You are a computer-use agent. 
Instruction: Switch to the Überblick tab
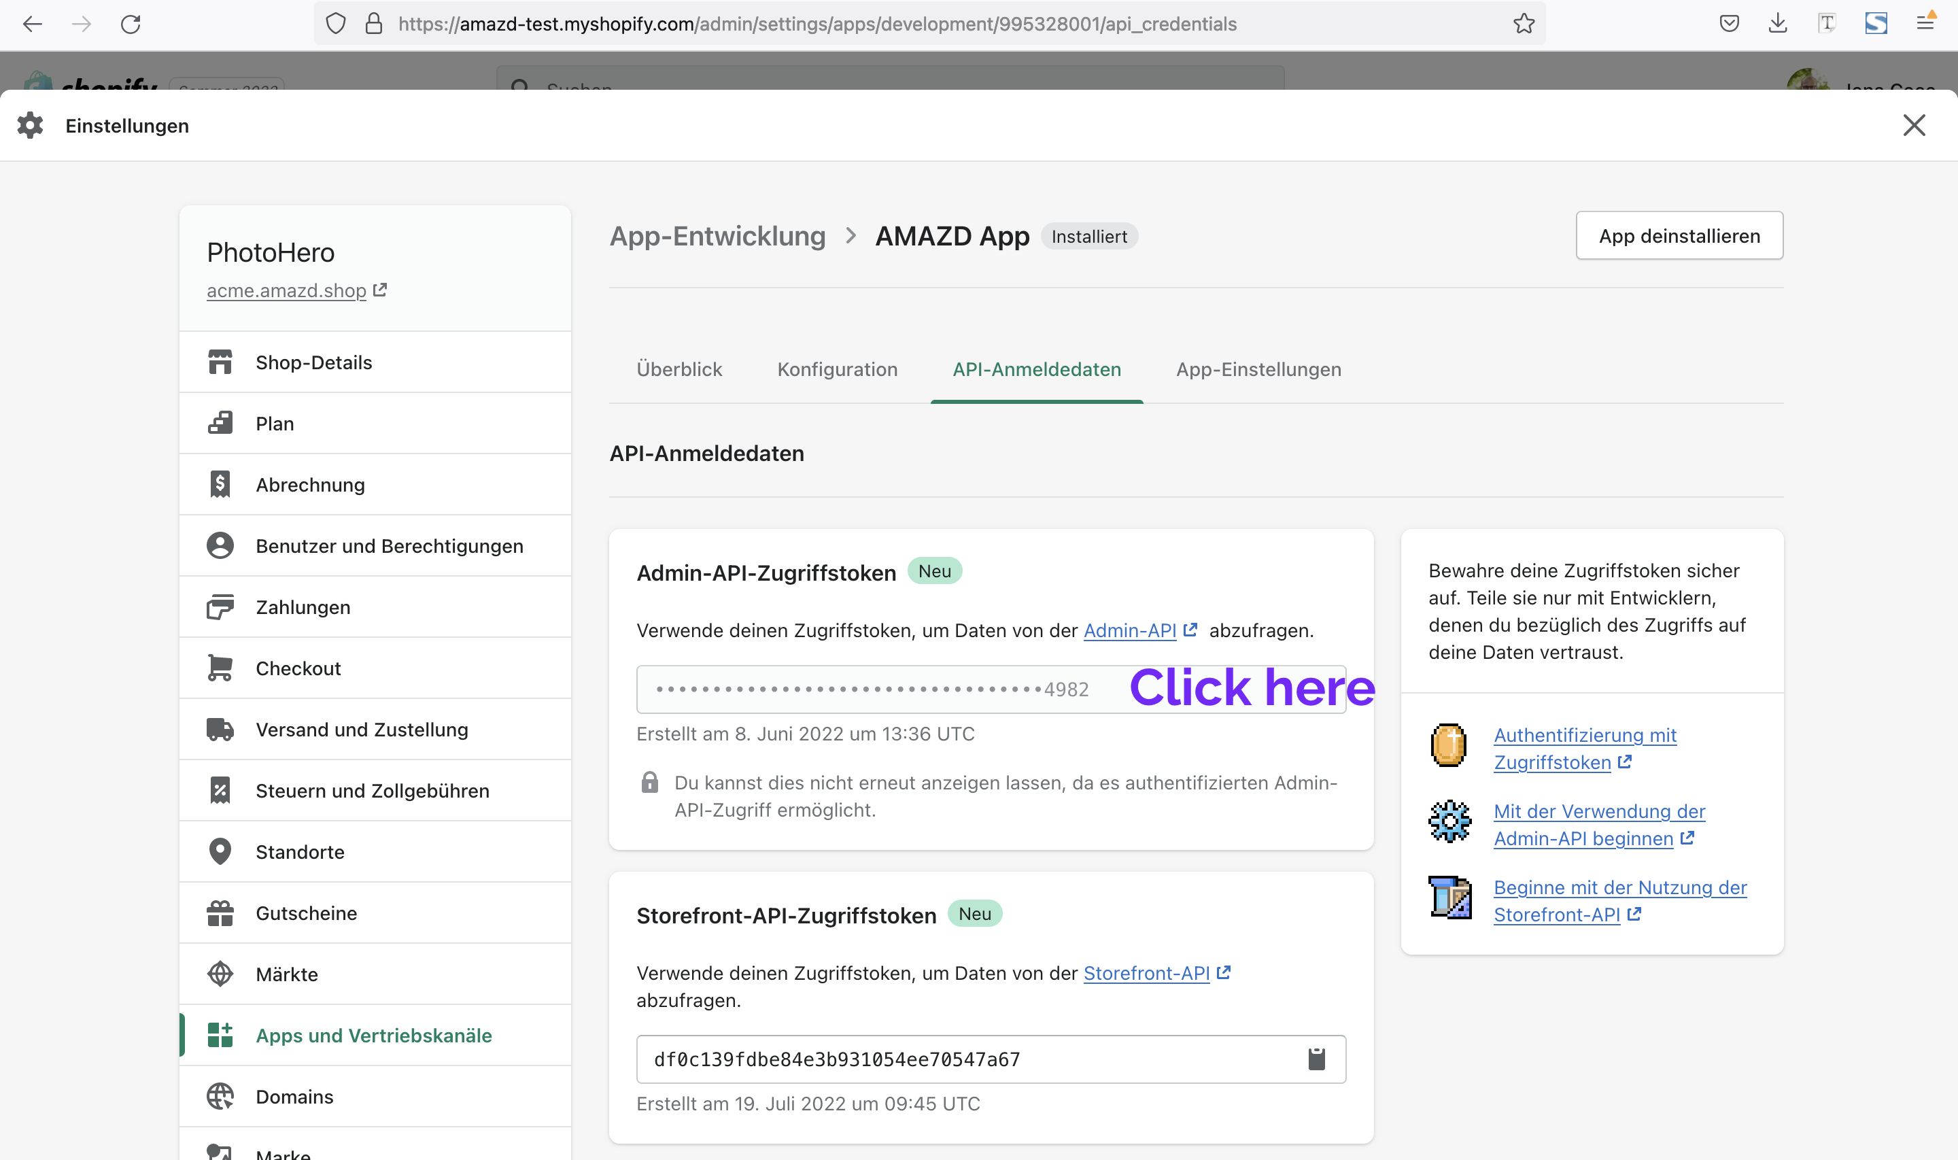click(x=679, y=369)
